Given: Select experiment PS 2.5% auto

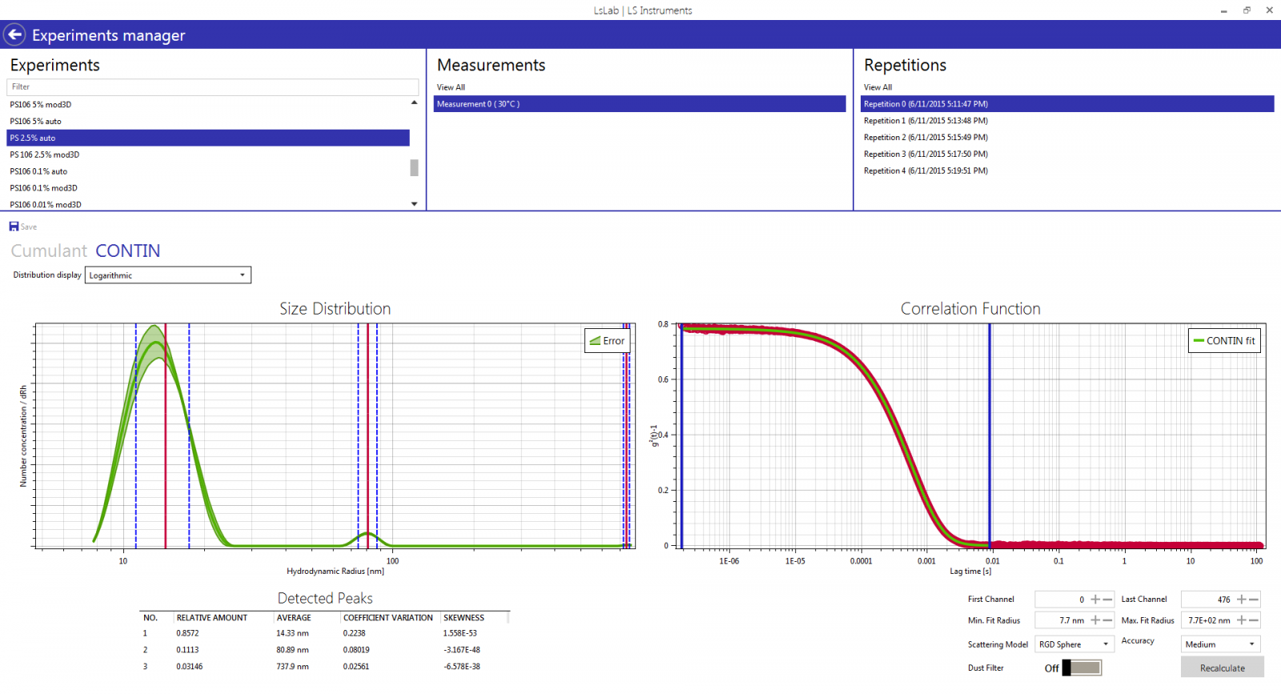Looking at the screenshot, I should point(208,138).
